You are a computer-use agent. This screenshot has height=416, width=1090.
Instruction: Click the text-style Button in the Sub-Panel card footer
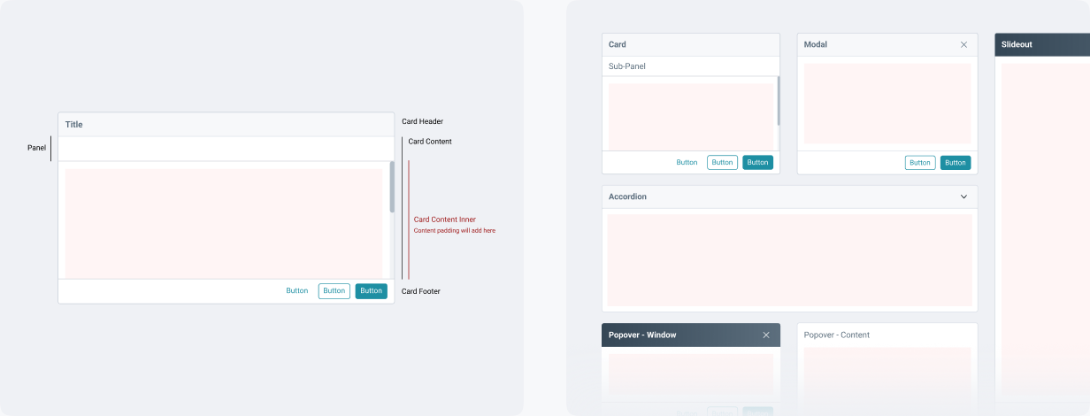pos(687,163)
